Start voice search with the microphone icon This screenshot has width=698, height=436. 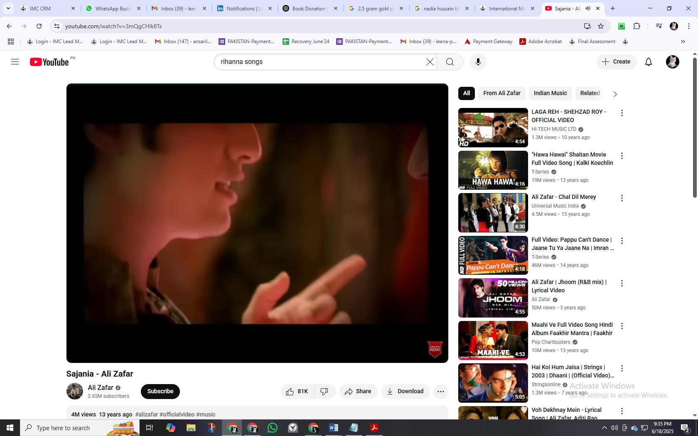coord(478,62)
